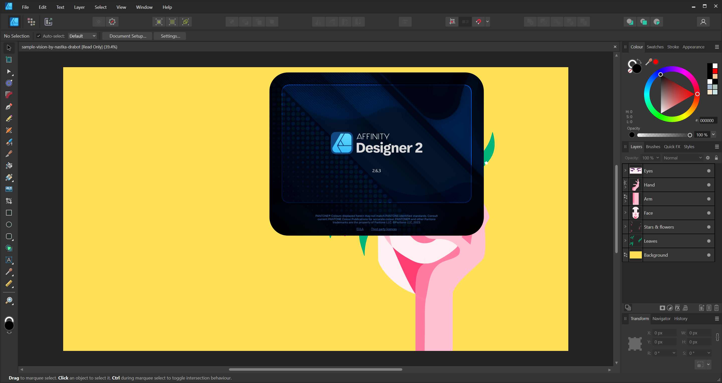Delete layer with trash icon
Screen dimensions: 722x383
[716, 308]
